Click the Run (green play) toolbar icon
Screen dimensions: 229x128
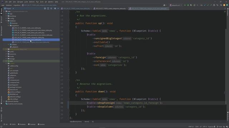coord(185,5)
